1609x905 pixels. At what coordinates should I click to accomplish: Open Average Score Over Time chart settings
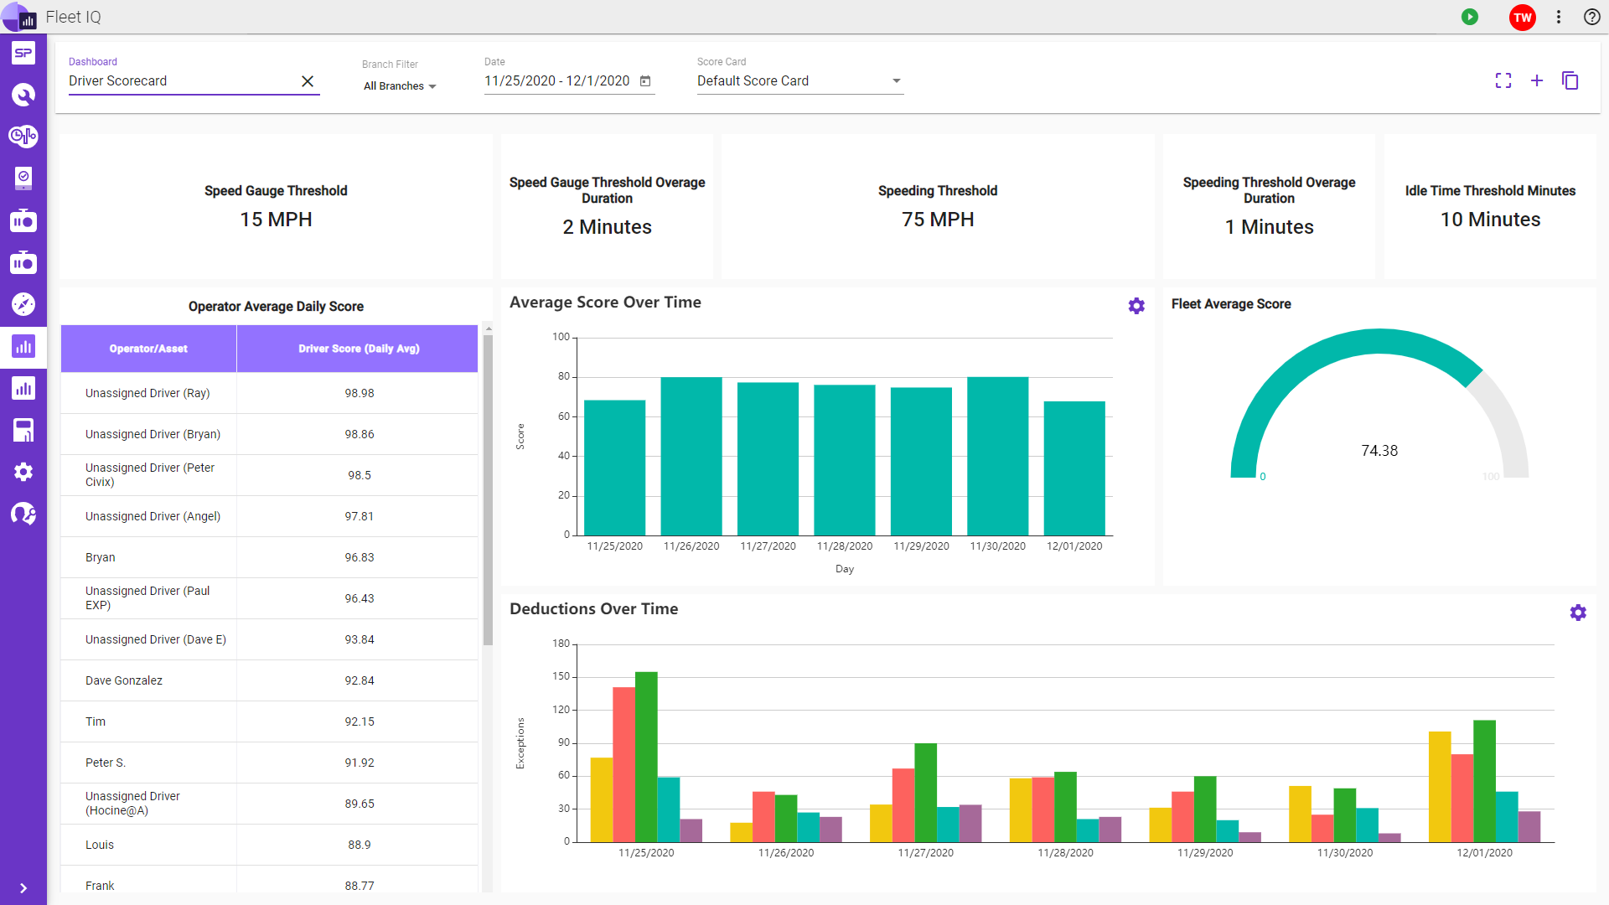coord(1136,306)
